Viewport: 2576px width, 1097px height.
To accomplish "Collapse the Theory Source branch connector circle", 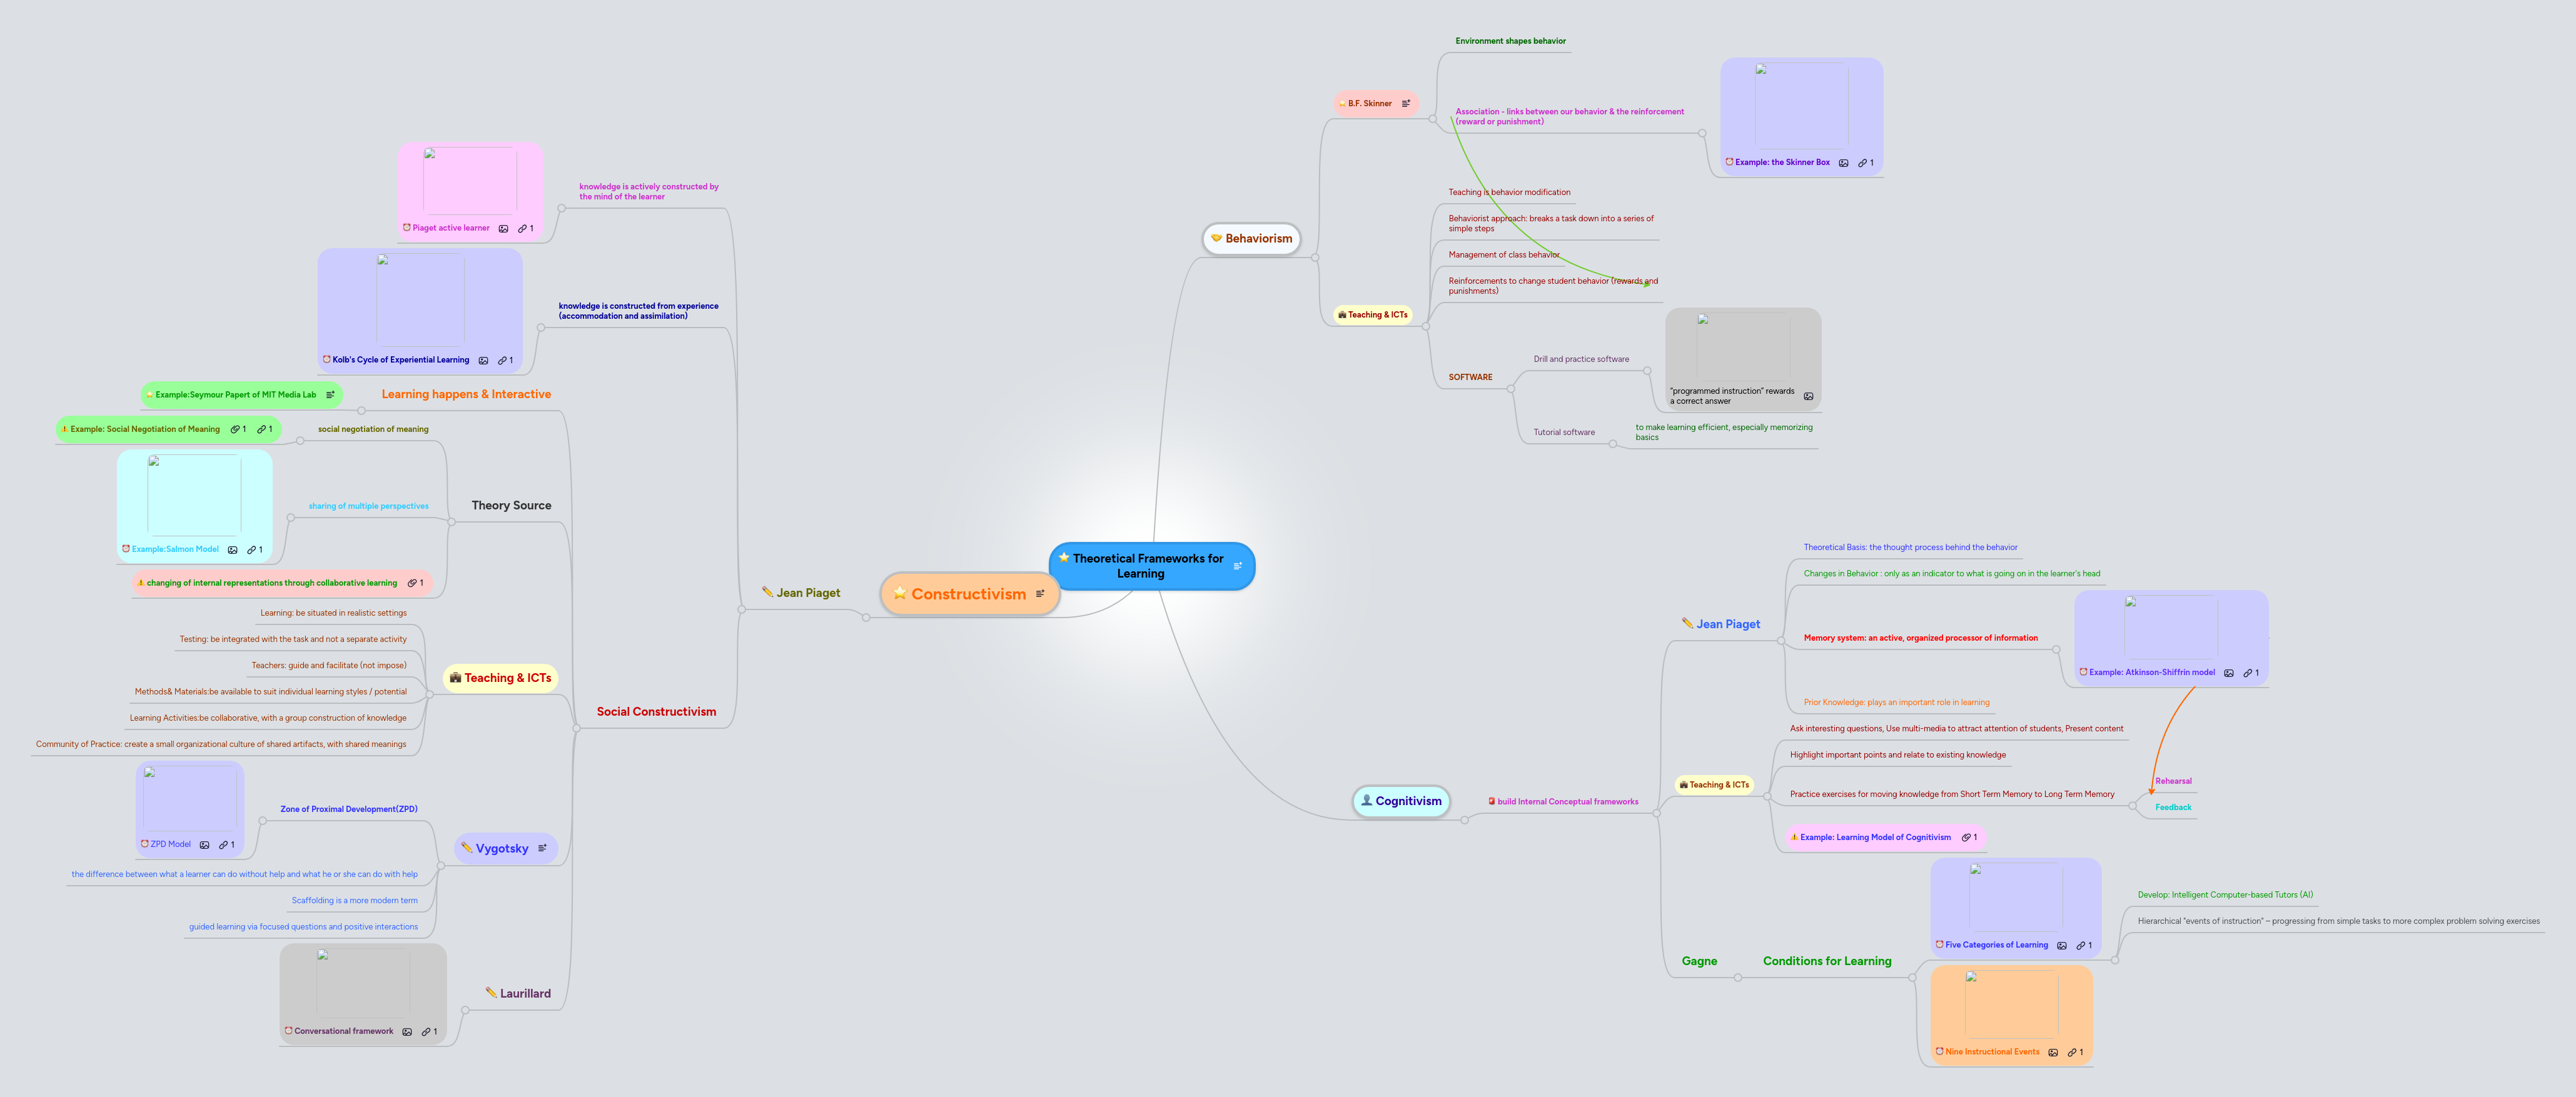I will (452, 521).
